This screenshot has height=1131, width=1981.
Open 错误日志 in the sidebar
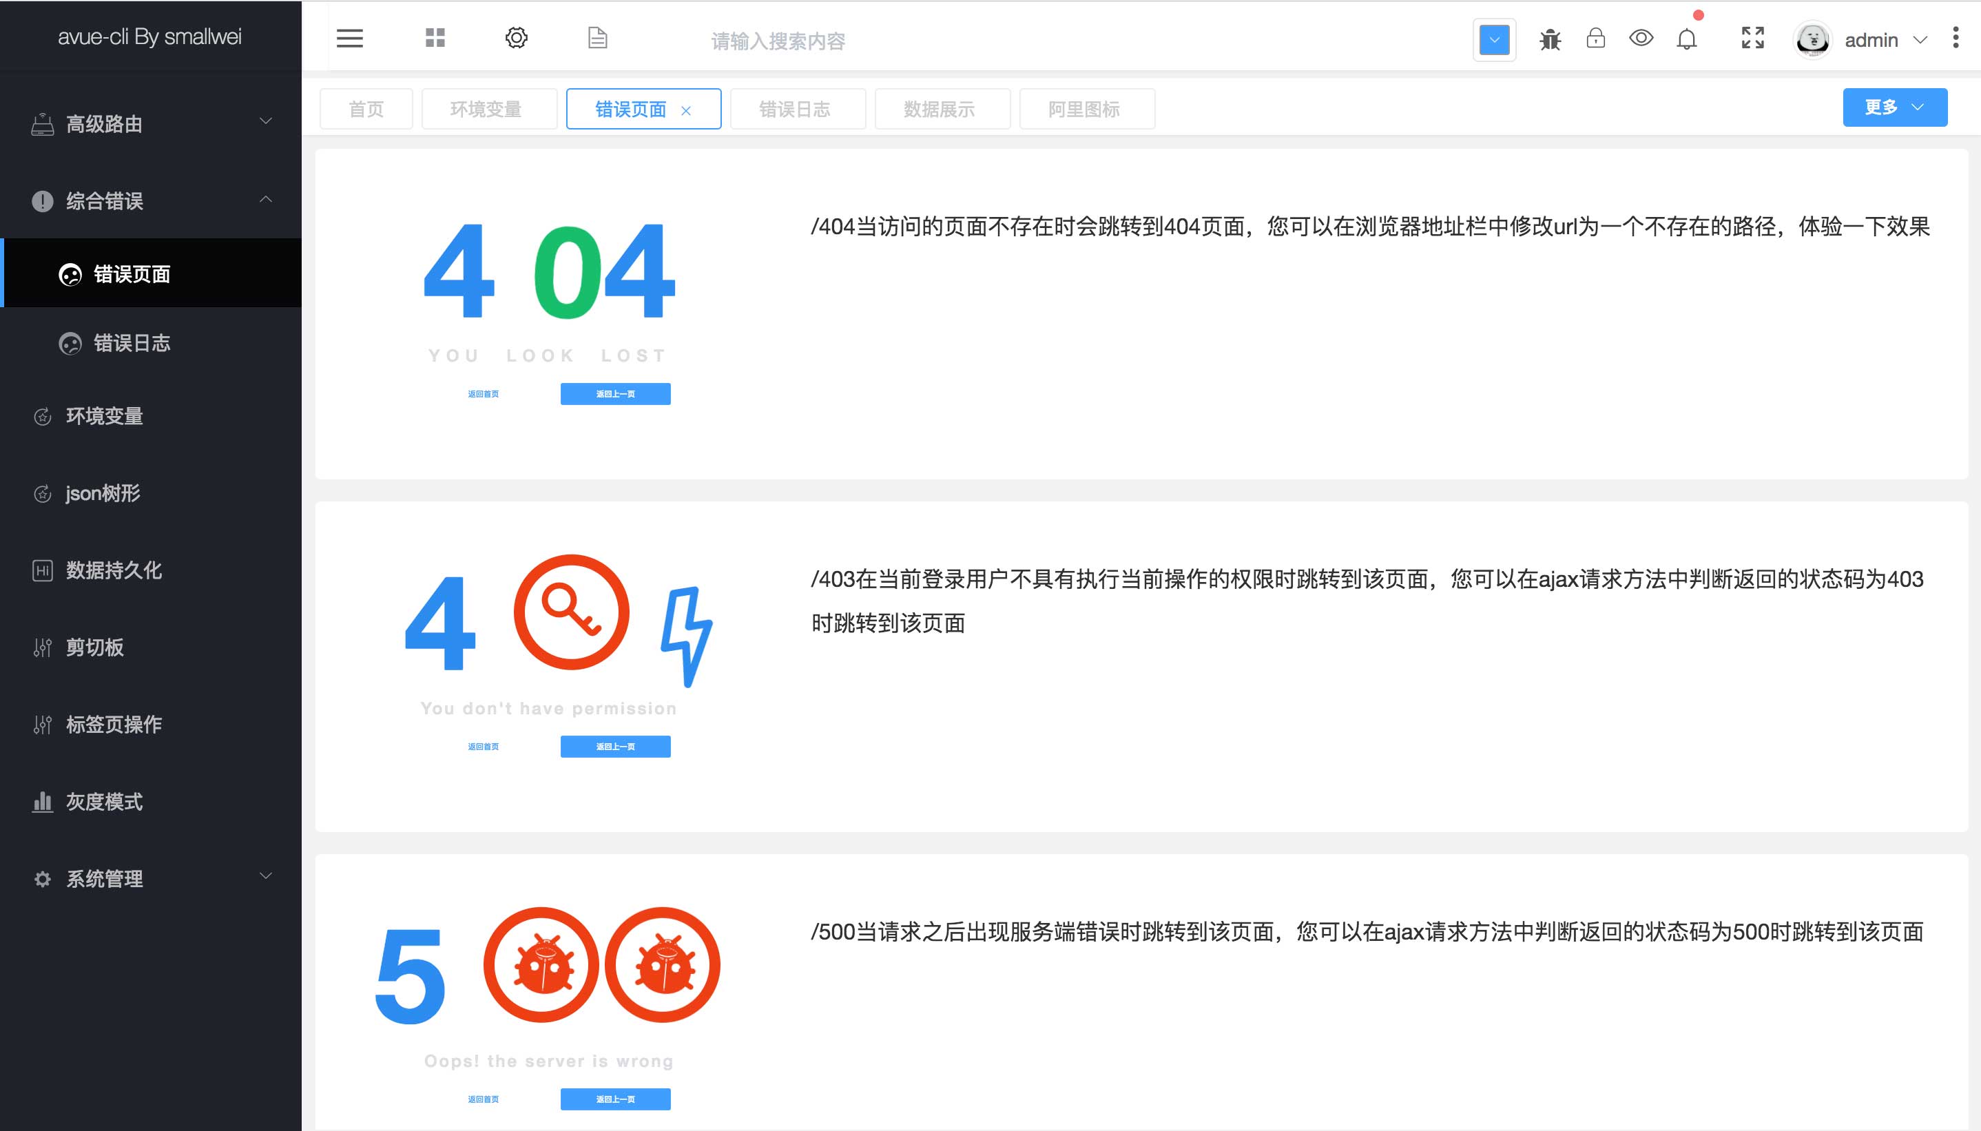151,342
